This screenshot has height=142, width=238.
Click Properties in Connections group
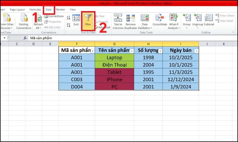52,22
